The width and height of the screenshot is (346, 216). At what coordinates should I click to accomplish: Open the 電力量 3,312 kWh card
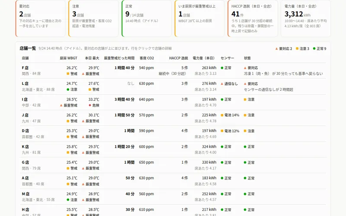tap(306, 18)
